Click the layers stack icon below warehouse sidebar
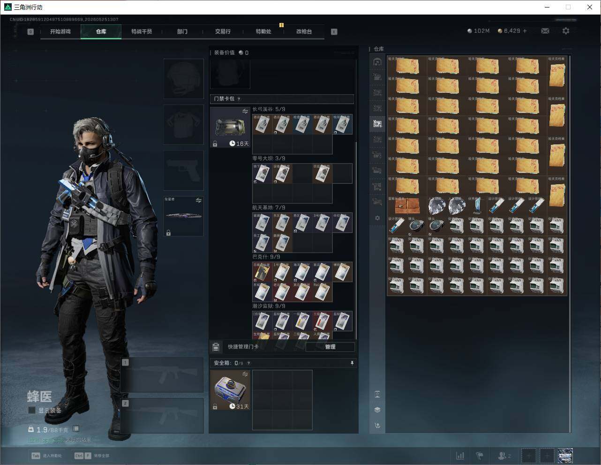 pos(377,410)
